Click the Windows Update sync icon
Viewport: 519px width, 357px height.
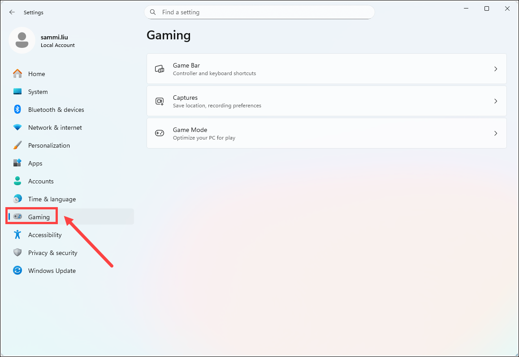coord(17,271)
